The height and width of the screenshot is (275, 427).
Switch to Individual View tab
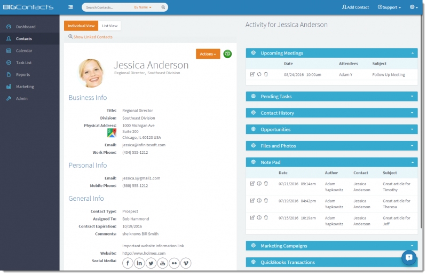[81, 26]
